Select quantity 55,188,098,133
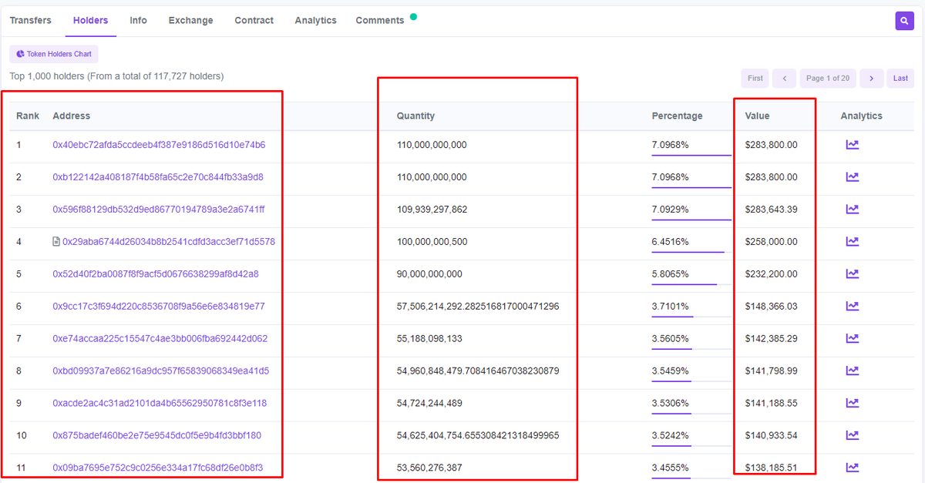This screenshot has height=483, width=925. click(x=430, y=339)
